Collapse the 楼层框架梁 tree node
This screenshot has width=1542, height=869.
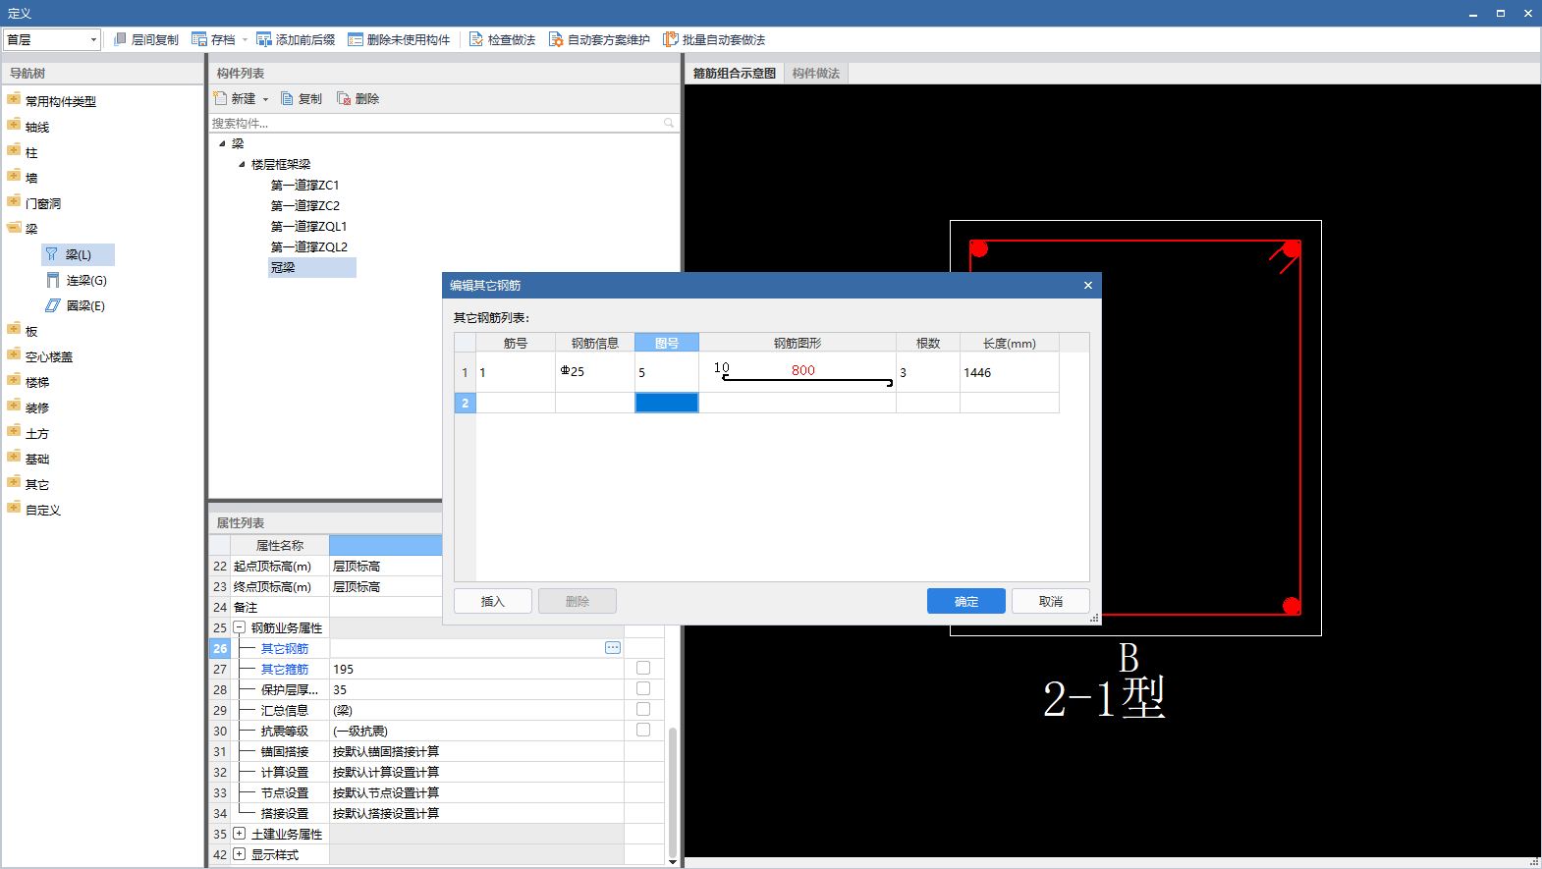242,164
